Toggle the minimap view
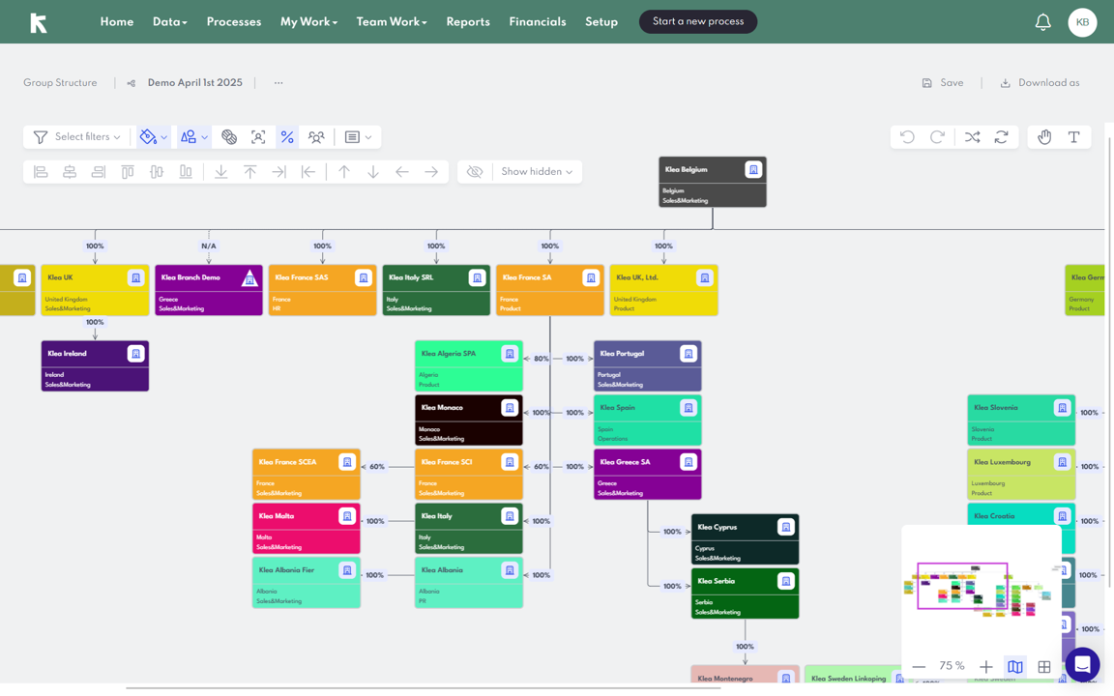 point(1014,666)
